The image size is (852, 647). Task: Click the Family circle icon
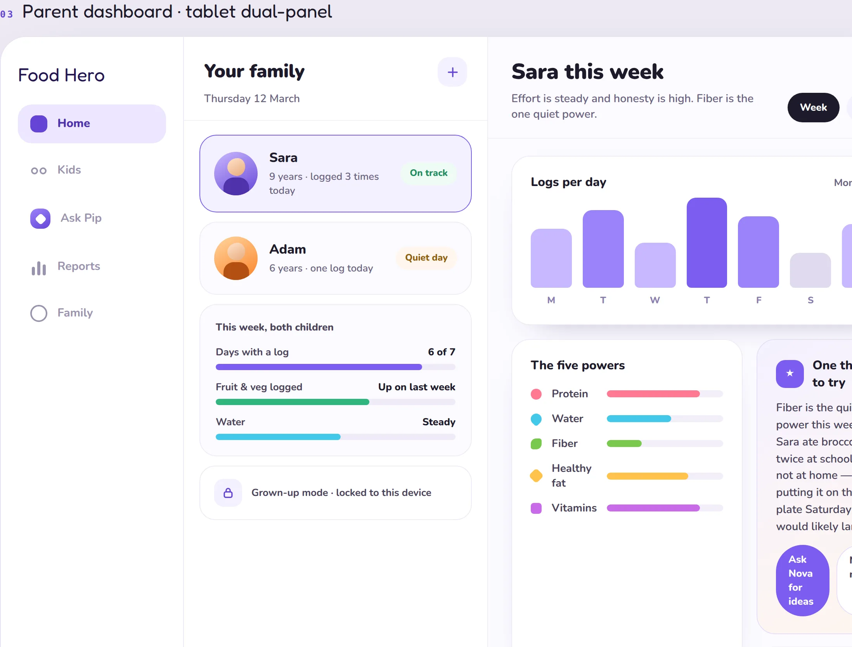[x=39, y=313]
